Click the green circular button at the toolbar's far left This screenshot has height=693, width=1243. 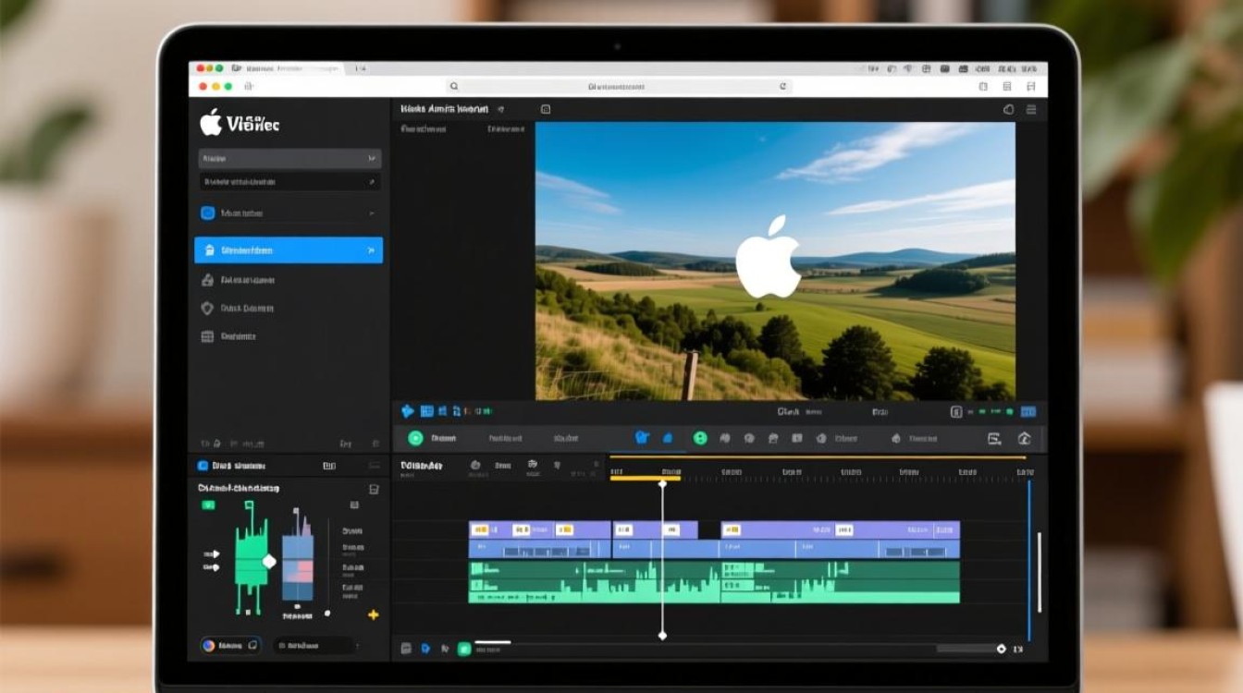(x=415, y=438)
